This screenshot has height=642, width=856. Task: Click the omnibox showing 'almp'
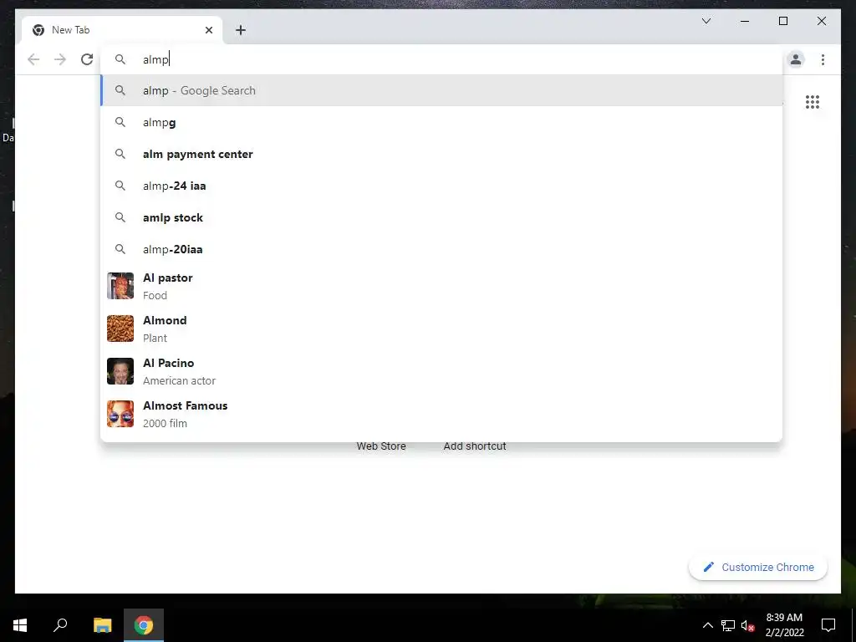click(x=441, y=59)
